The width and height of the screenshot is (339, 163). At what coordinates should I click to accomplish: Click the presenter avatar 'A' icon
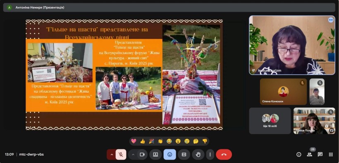(9, 7)
